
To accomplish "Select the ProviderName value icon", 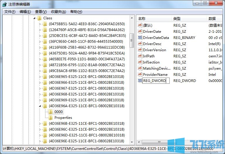I will (x=140, y=75).
